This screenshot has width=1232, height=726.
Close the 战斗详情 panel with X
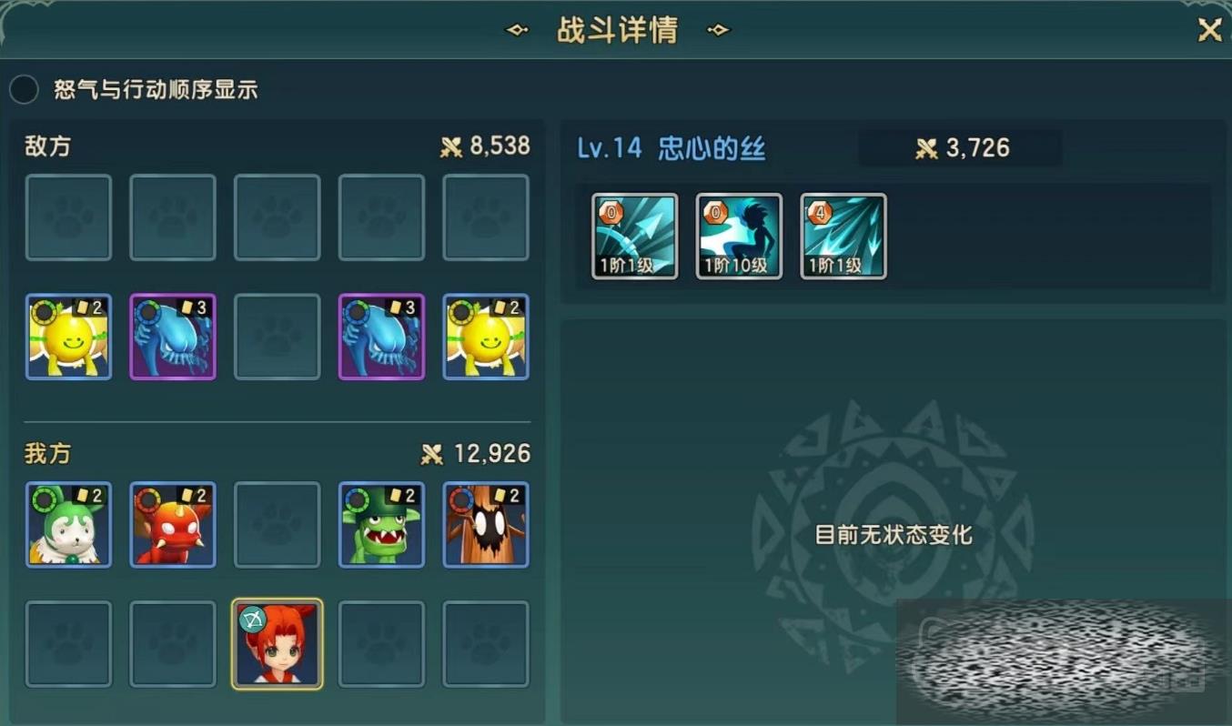(1209, 31)
